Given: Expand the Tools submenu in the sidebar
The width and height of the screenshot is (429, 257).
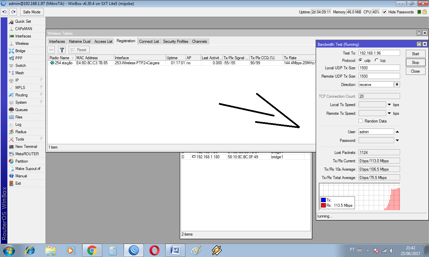Looking at the screenshot, I should point(42,139).
